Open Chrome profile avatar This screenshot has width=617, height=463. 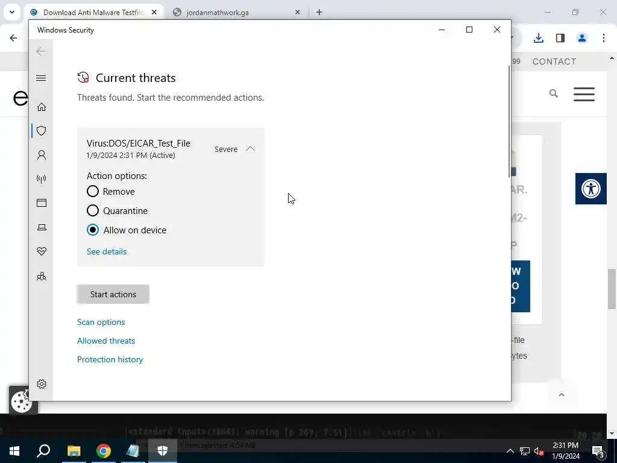tap(582, 38)
